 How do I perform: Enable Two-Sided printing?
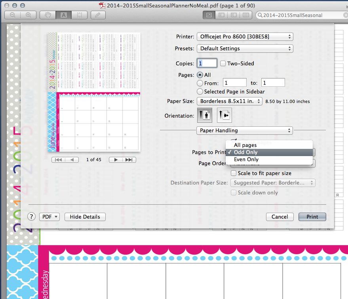223,63
